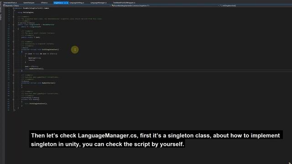292x164 pixels.
Task: Open the Toolbox side panel tab
Action: 1,17
